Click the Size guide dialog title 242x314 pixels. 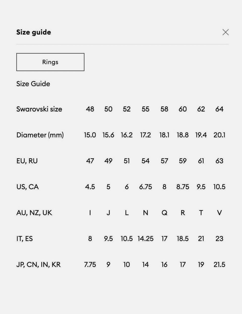[x=34, y=32]
